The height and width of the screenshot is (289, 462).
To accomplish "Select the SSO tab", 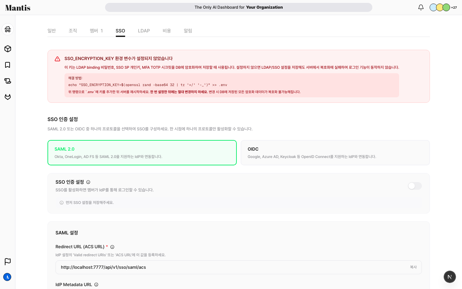I will point(120,31).
